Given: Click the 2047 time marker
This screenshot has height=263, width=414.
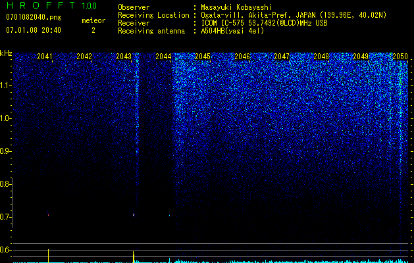Looking at the screenshot, I should point(282,56).
